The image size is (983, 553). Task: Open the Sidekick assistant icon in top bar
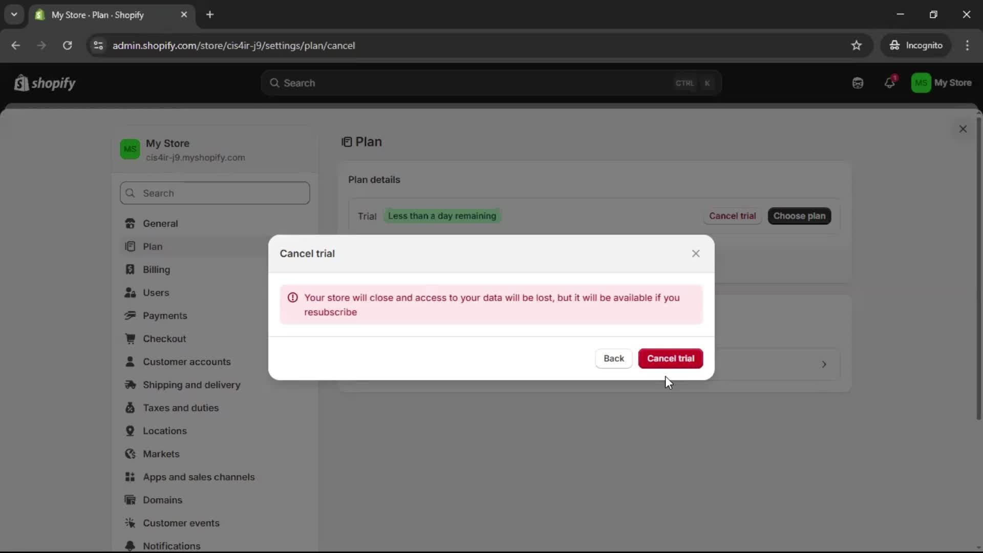click(x=858, y=83)
